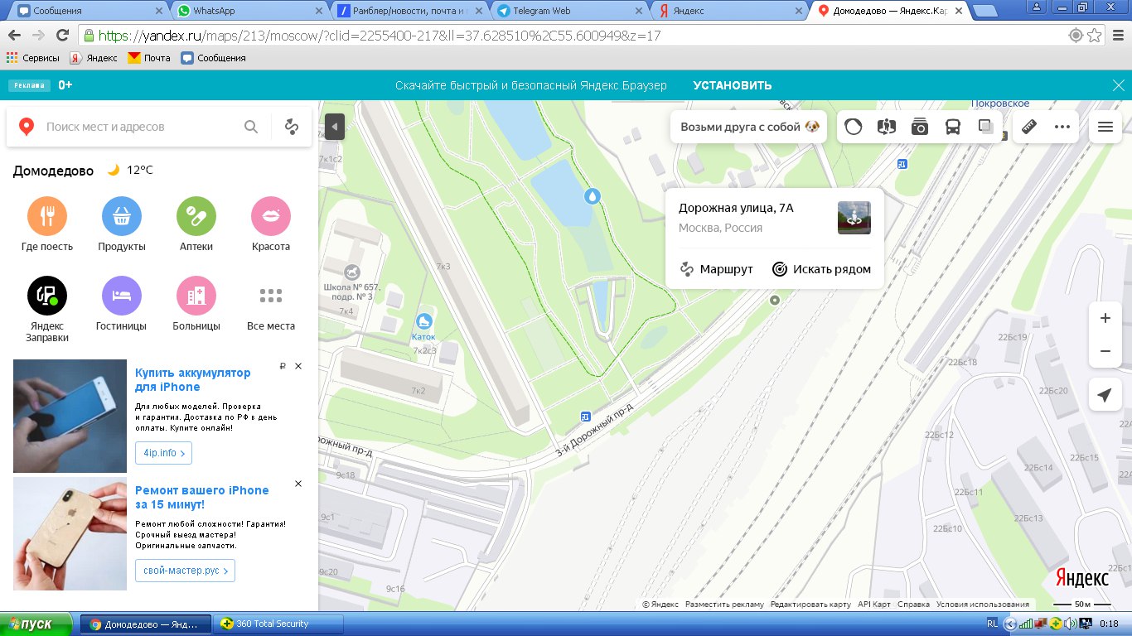1132x636 pixels.
Task: Open 'Ремонт вашего iPhone за 15 минут!' ad
Action: tap(202, 498)
